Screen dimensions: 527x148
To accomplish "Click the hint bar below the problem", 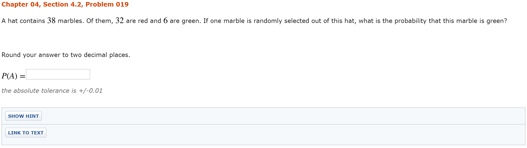I will pyautogui.click(x=23, y=116).
